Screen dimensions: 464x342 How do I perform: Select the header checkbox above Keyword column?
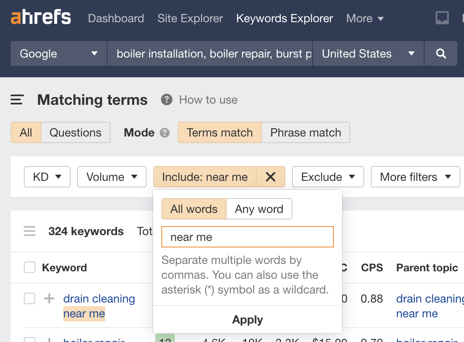[x=29, y=267]
